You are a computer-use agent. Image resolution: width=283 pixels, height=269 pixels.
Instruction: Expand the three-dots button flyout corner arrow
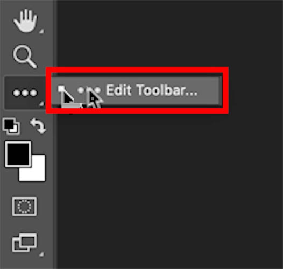[x=41, y=104]
